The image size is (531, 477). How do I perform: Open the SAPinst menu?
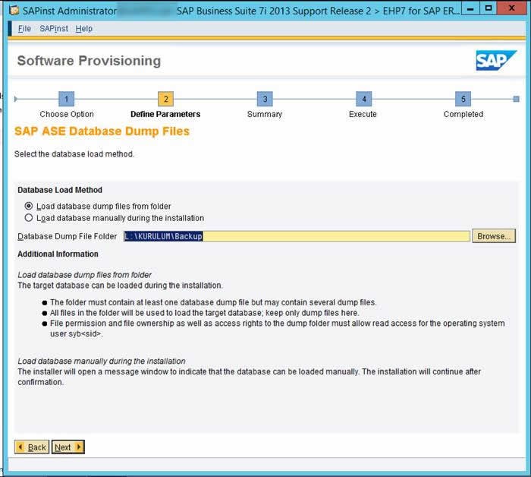click(54, 29)
